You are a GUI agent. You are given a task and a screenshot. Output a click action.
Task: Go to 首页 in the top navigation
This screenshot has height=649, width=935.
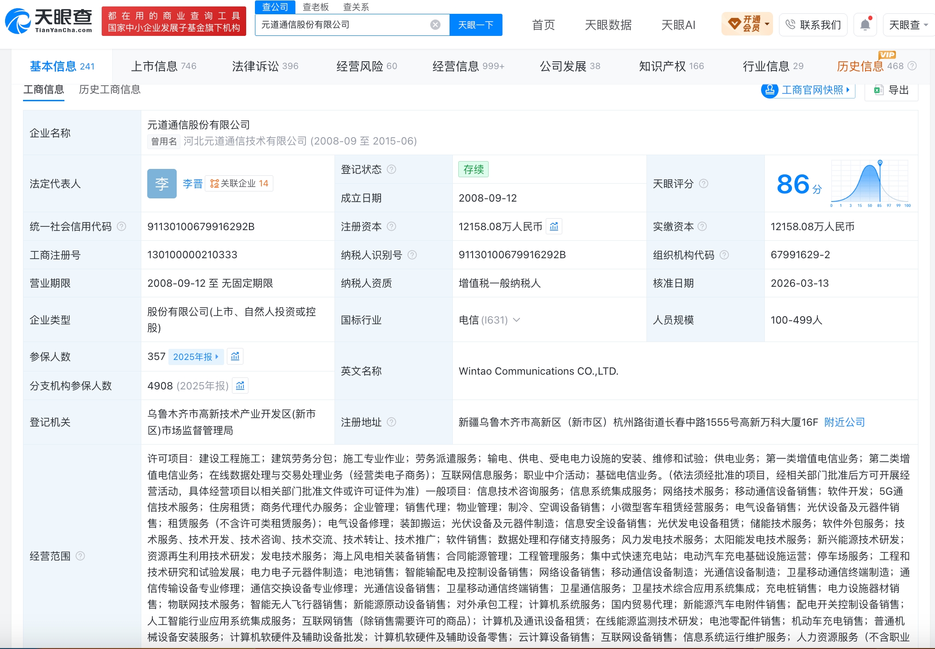543,25
